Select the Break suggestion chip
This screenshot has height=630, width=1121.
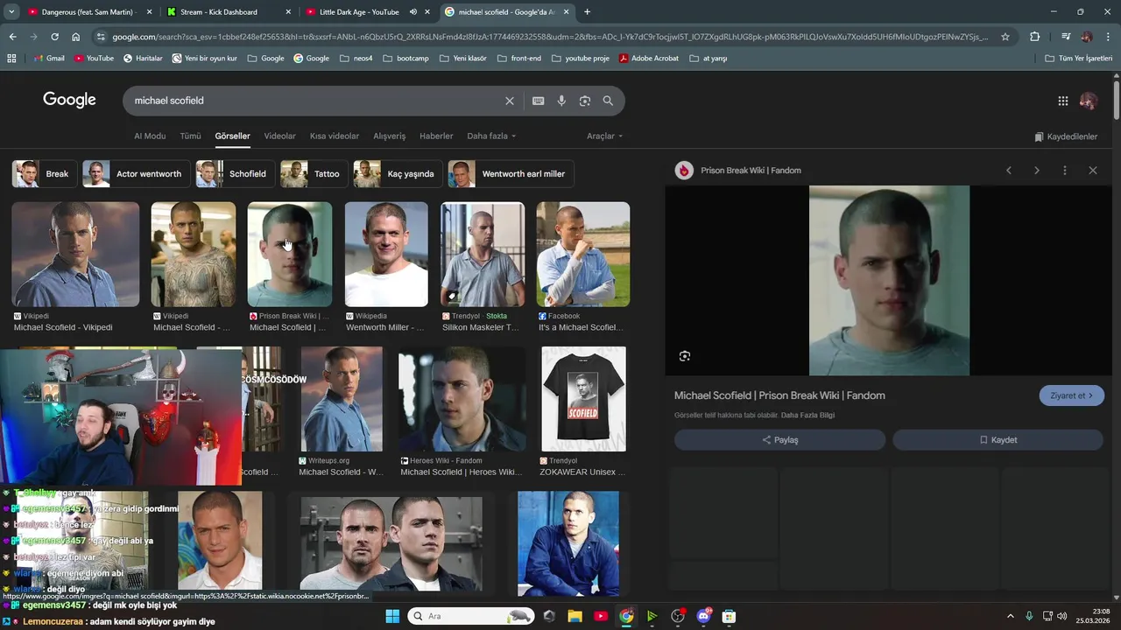click(45, 174)
